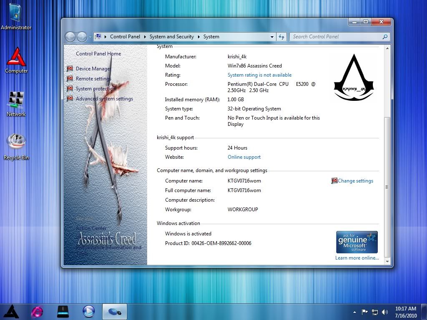Select the first KTGV0716wom computer name value
Viewport: 427px width, 320px height.
point(244,181)
